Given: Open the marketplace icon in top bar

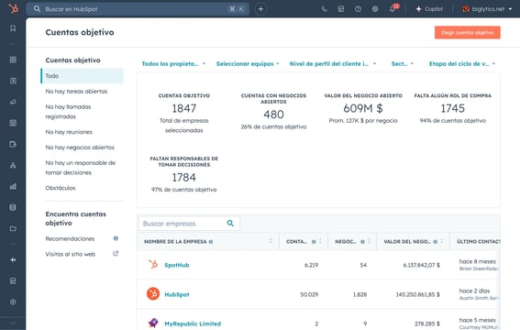Looking at the screenshot, I should pos(341,9).
